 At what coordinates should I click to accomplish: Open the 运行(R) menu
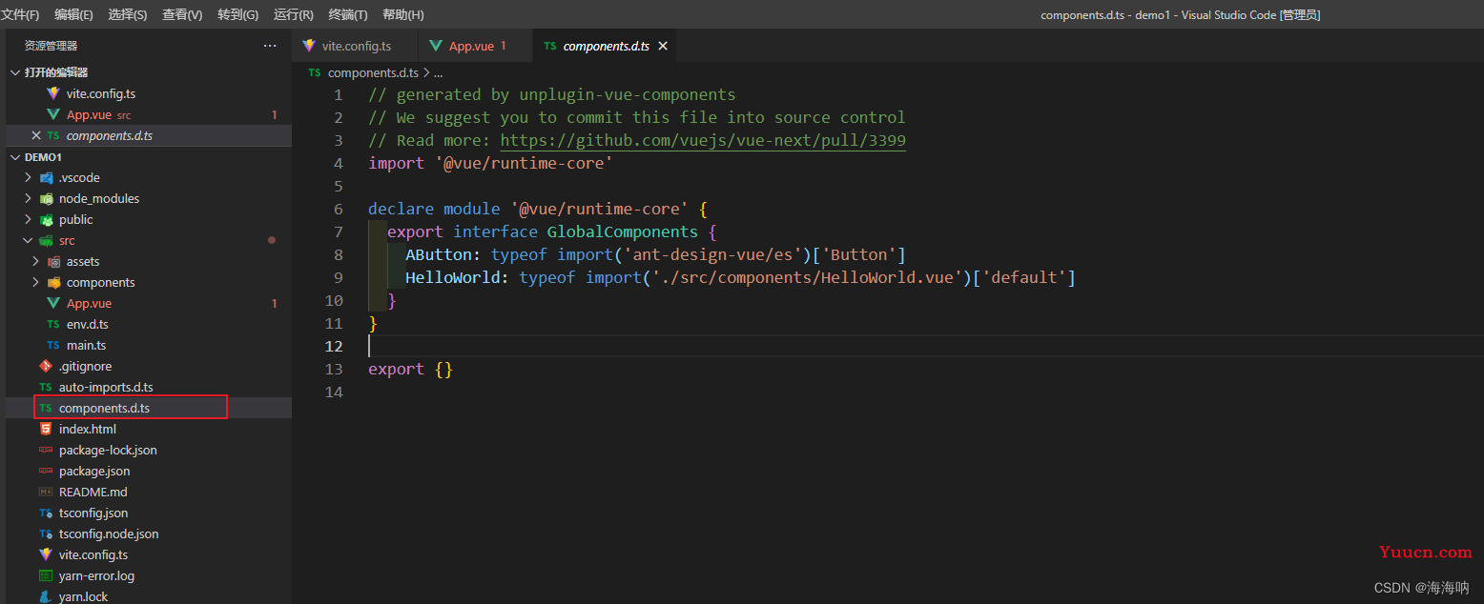(x=293, y=14)
